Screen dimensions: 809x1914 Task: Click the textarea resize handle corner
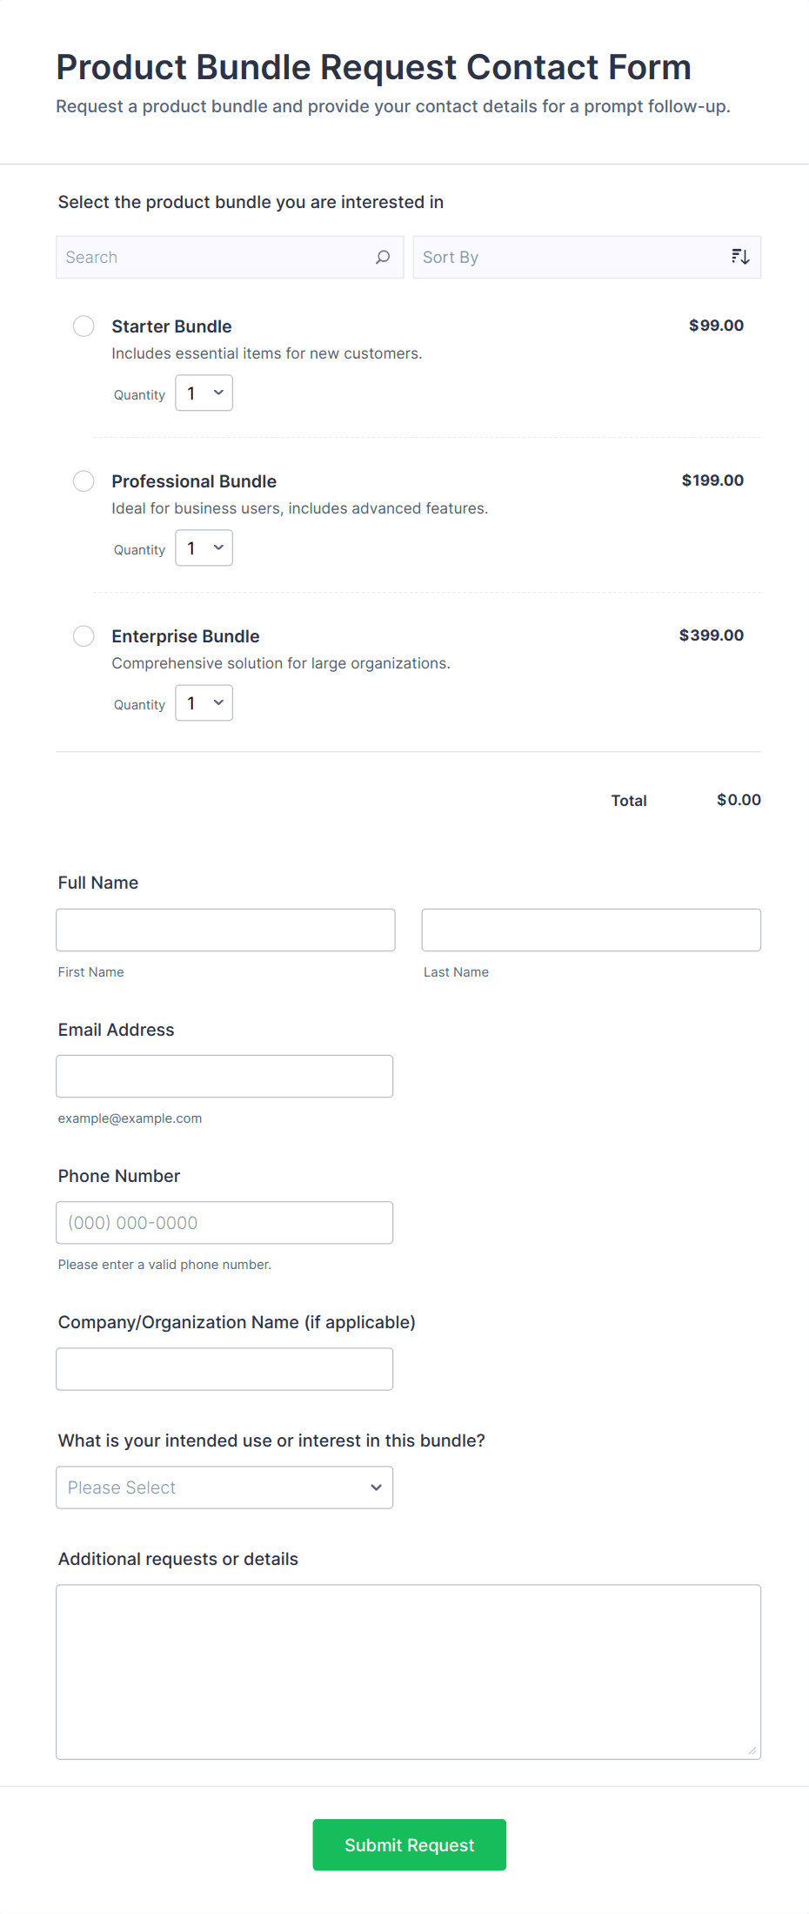(752, 1750)
